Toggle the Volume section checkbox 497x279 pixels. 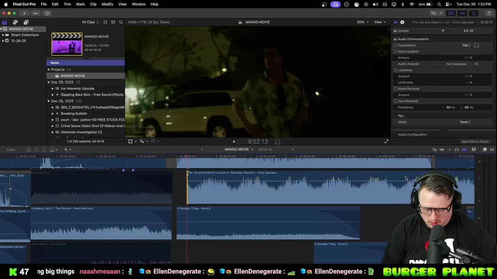click(395, 31)
